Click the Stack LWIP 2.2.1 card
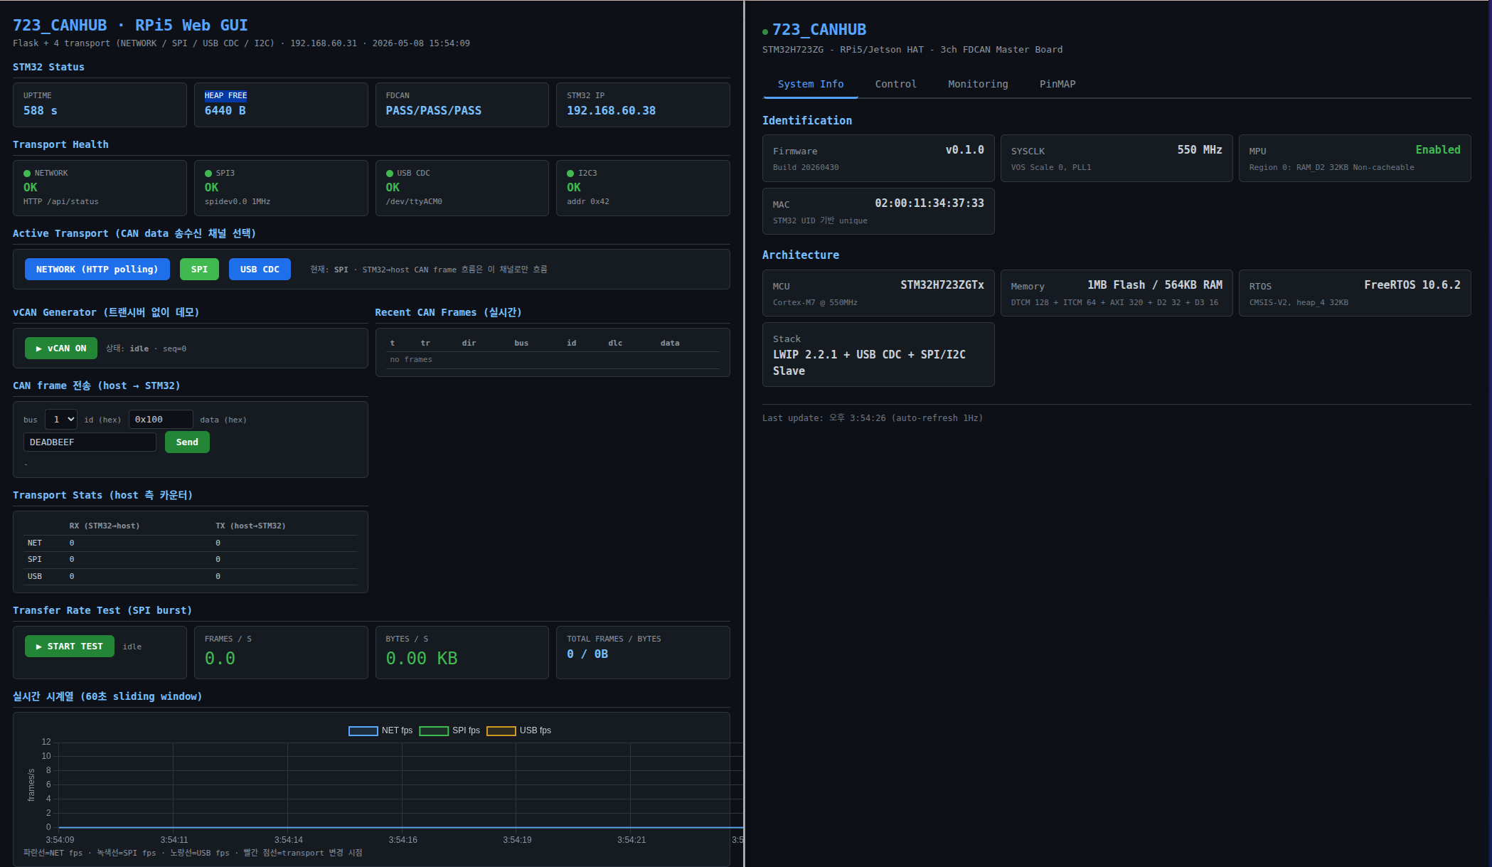The height and width of the screenshot is (867, 1492). (878, 355)
